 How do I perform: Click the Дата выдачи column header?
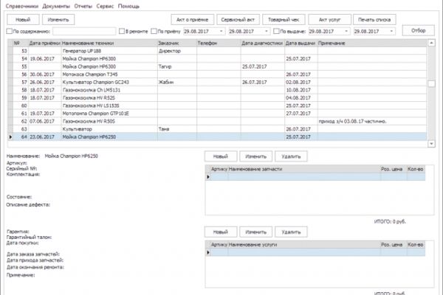pos(301,44)
